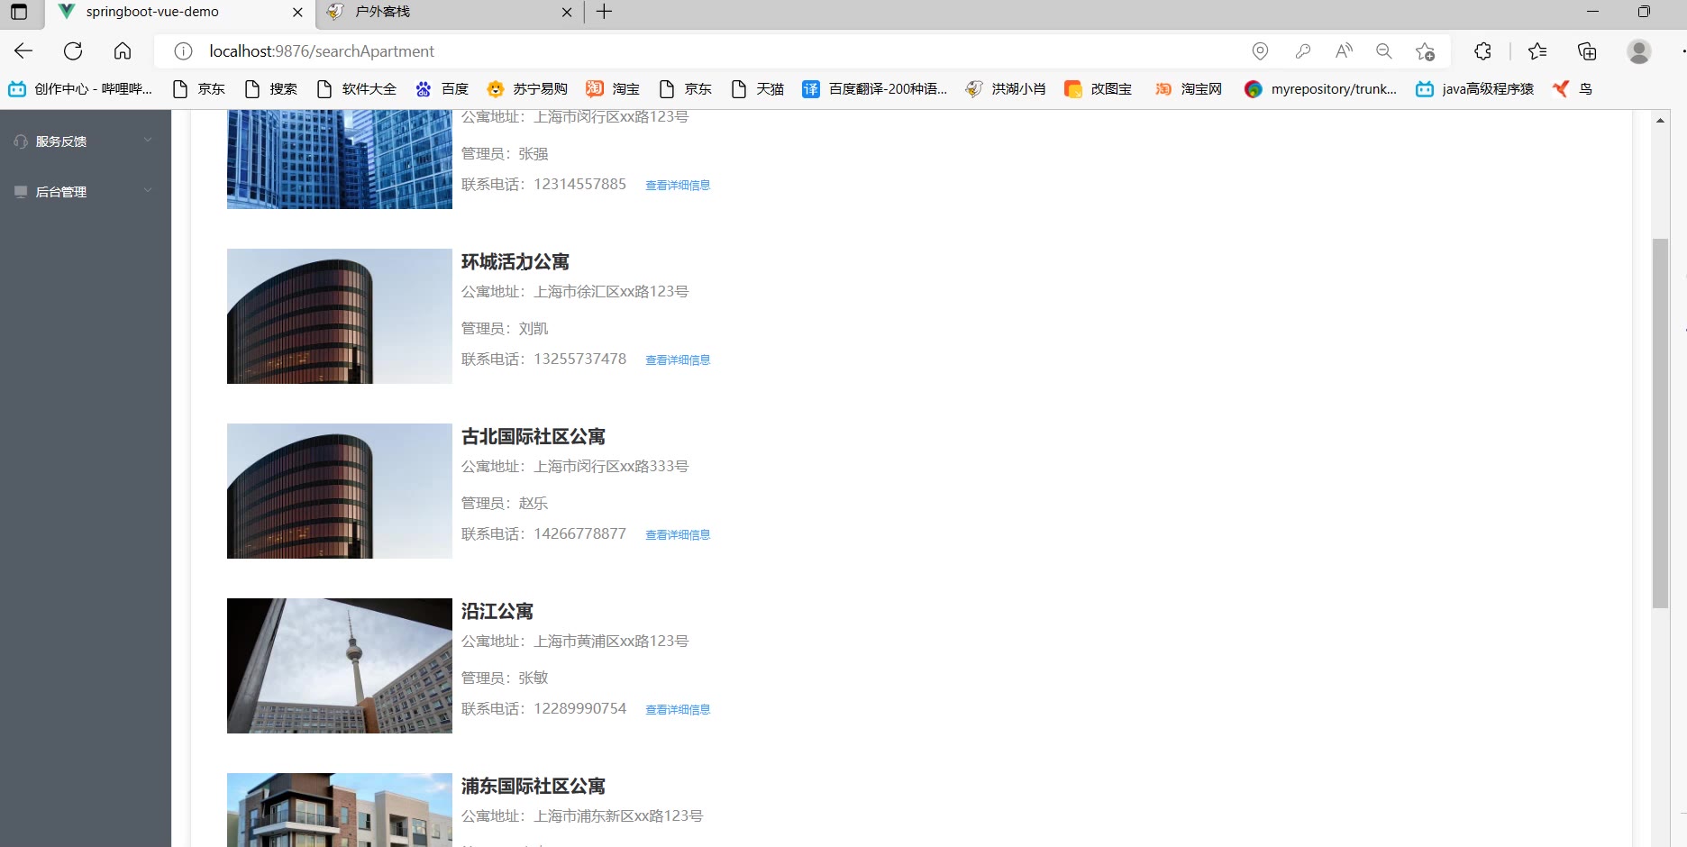Open the 洪湖小肖 bookmark
Image resolution: width=1687 pixels, height=847 pixels.
point(1006,88)
